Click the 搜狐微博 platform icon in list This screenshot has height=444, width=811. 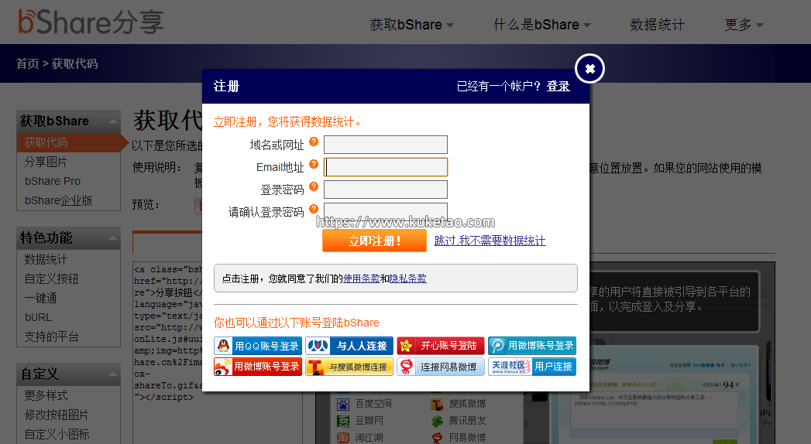pyautogui.click(x=437, y=404)
